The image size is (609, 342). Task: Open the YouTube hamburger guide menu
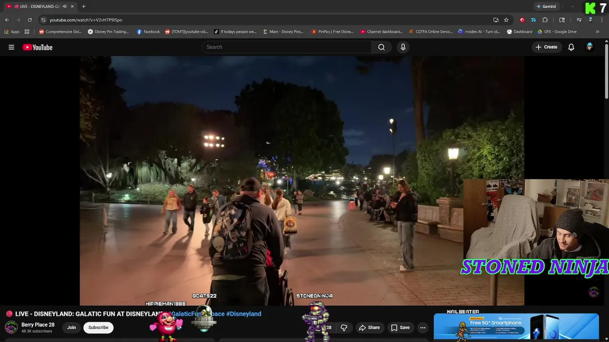[11, 47]
